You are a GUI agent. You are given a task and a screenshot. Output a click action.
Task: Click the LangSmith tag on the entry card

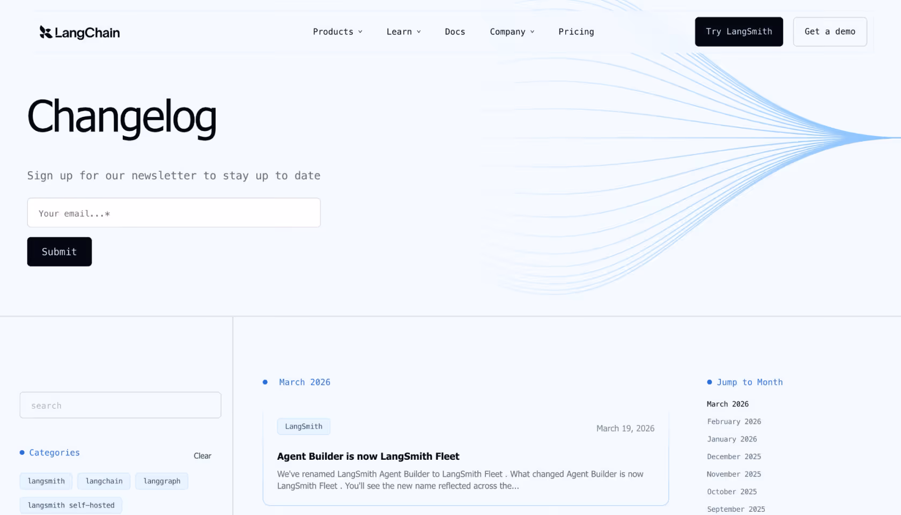click(x=304, y=426)
